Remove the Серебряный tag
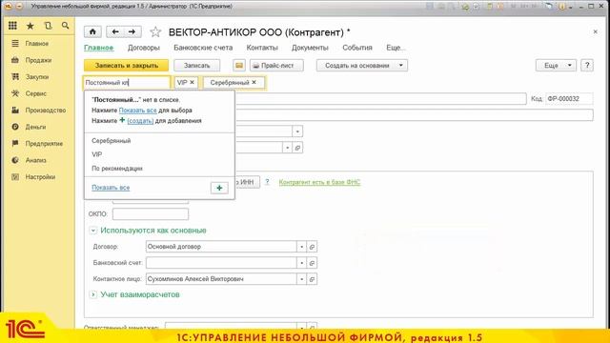The width and height of the screenshot is (610, 343). point(254,83)
